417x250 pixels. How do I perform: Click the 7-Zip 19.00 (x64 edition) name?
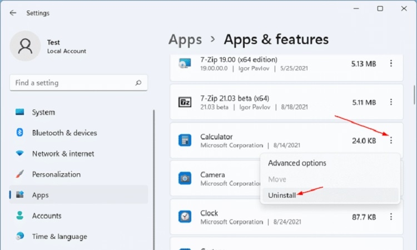pyautogui.click(x=239, y=59)
